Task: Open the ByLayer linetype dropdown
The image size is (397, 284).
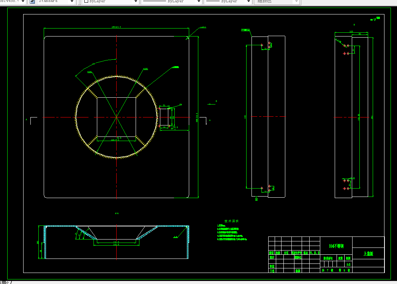Action: tap(199, 2)
